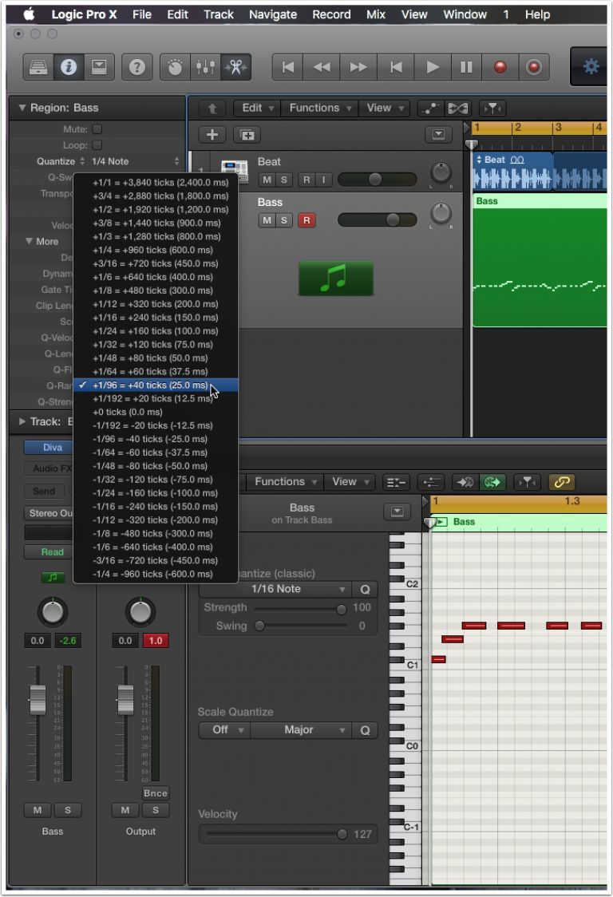Viewport: 613px width, 897px height.
Task: Start recording with Record button
Action: click(500, 68)
